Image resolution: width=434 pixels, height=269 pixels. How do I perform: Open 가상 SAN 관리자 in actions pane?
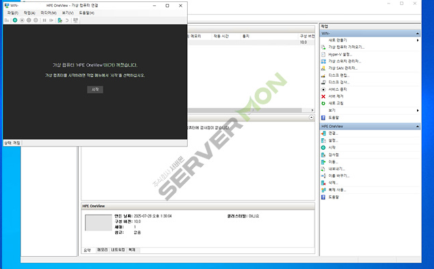click(343, 68)
